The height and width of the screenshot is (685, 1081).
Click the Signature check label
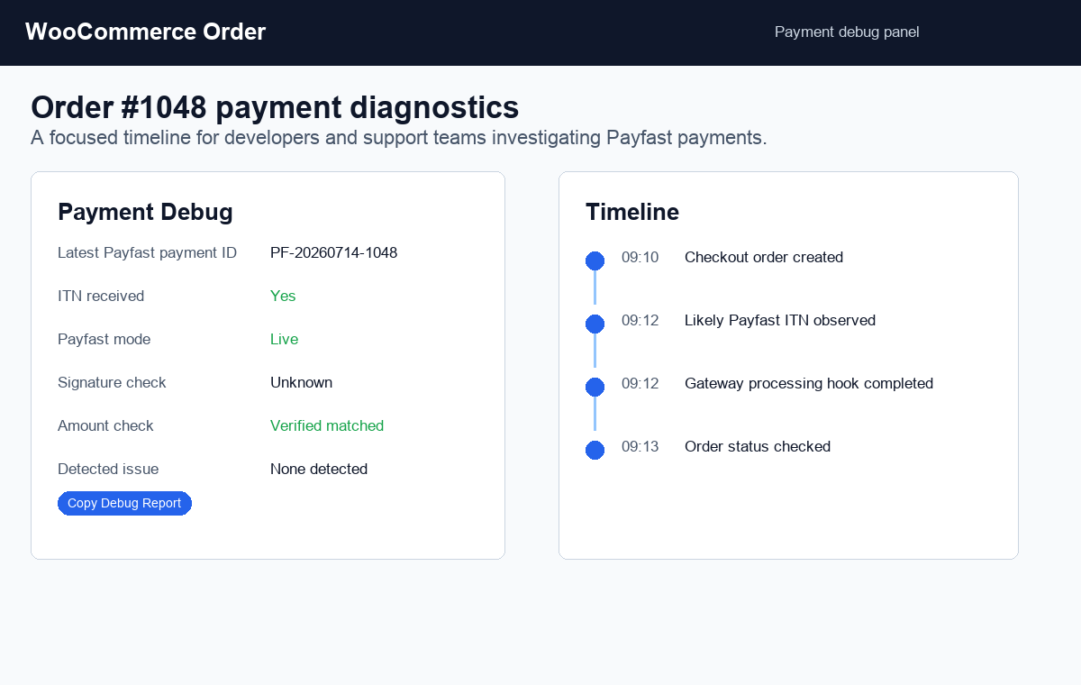(112, 383)
